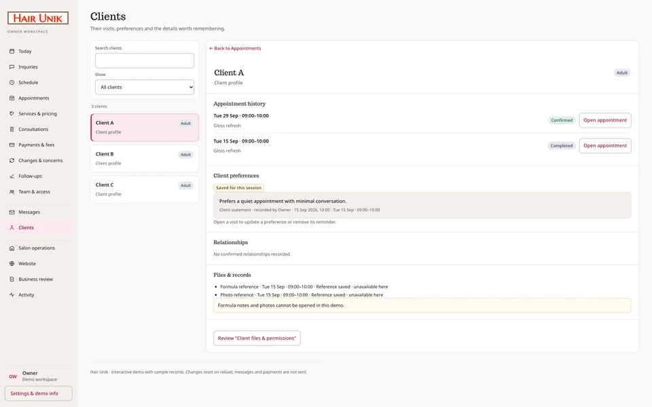Open Follow-ups from the sidebar

click(39, 176)
